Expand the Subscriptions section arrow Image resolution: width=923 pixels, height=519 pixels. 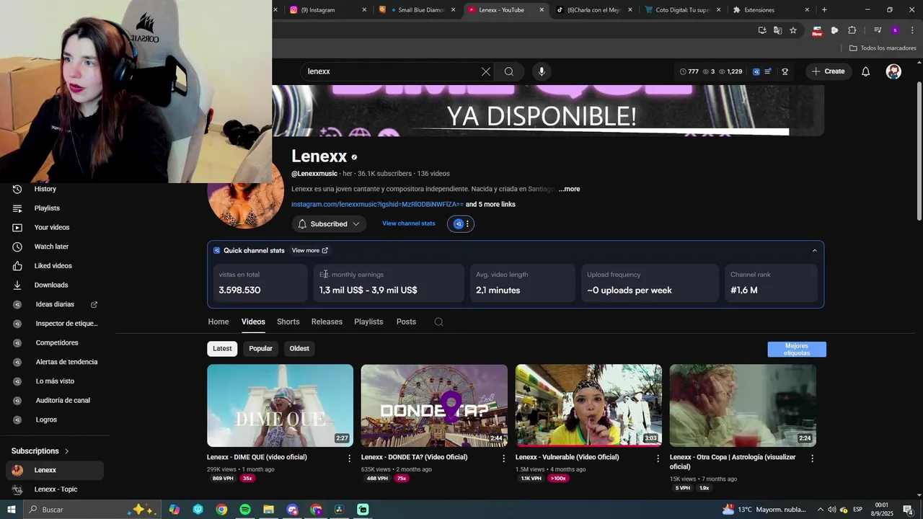click(x=66, y=451)
